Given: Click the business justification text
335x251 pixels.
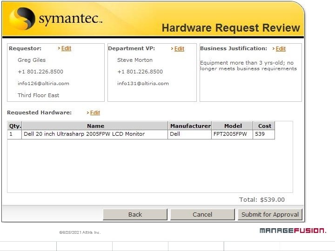Looking at the screenshot, I should point(248,66).
